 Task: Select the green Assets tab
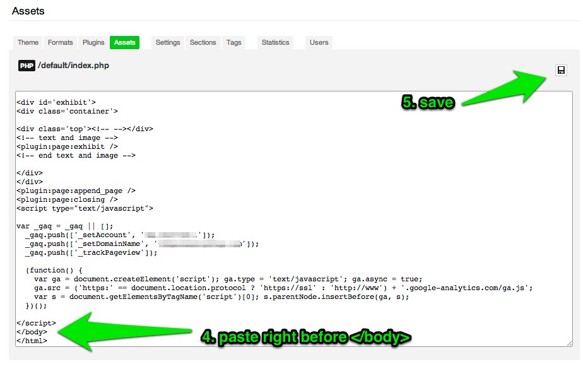pyautogui.click(x=124, y=42)
